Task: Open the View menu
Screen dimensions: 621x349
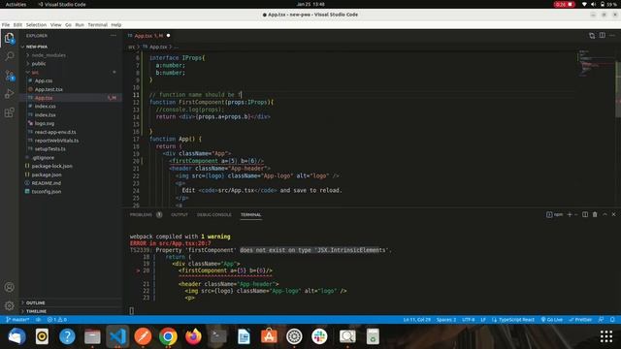Action: 56,24
